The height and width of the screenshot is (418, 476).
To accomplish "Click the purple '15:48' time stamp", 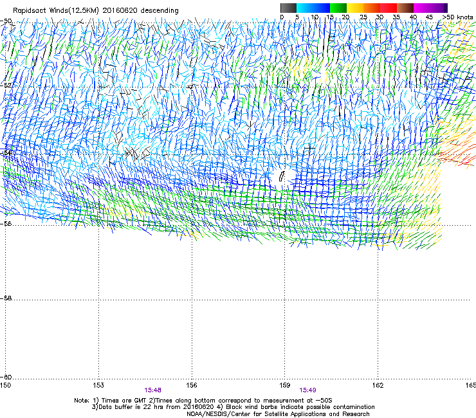I will (152, 390).
